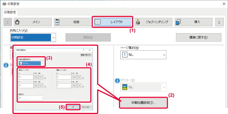This screenshot has height=114, width=228.
Task: Open the ポスター dropdown
Action: tap(143, 88)
